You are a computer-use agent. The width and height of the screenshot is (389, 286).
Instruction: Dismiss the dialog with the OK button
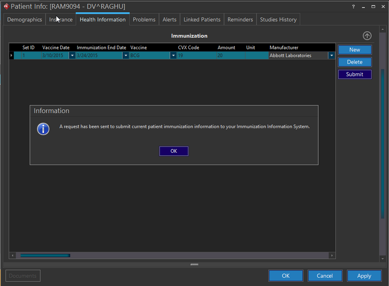point(174,151)
